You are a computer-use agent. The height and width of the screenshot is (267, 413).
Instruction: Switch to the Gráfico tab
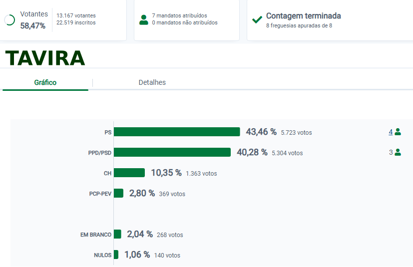[45, 83]
